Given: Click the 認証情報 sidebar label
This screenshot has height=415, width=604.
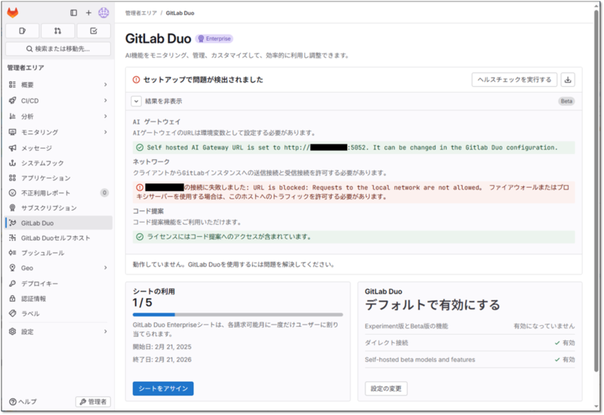Looking at the screenshot, I should (33, 299).
